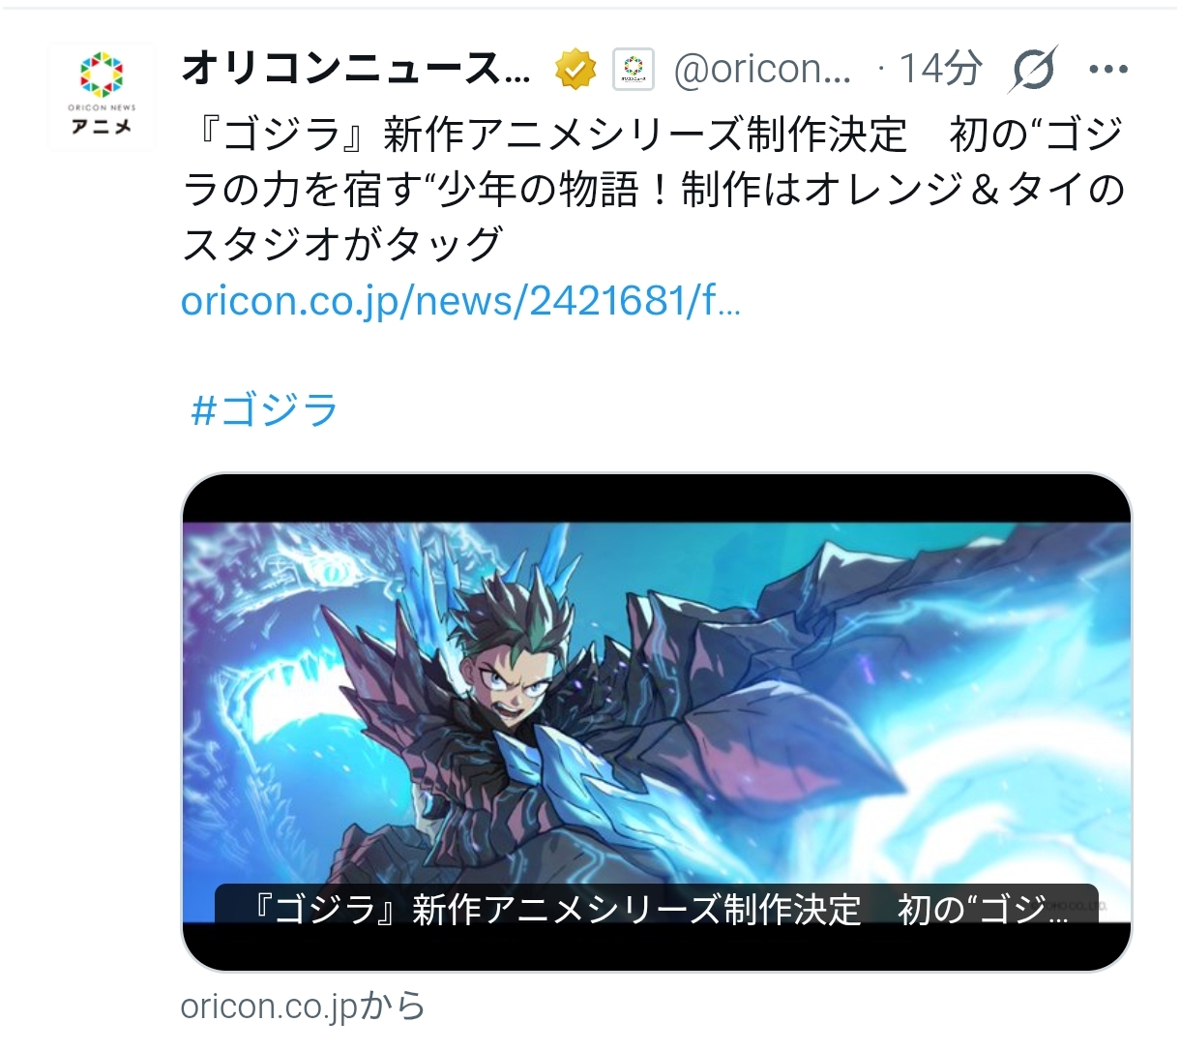Click the post headline text beginning 『ゴジラ』新作

point(654,190)
